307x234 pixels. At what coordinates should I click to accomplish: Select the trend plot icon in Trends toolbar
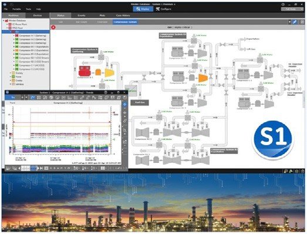coord(33,97)
